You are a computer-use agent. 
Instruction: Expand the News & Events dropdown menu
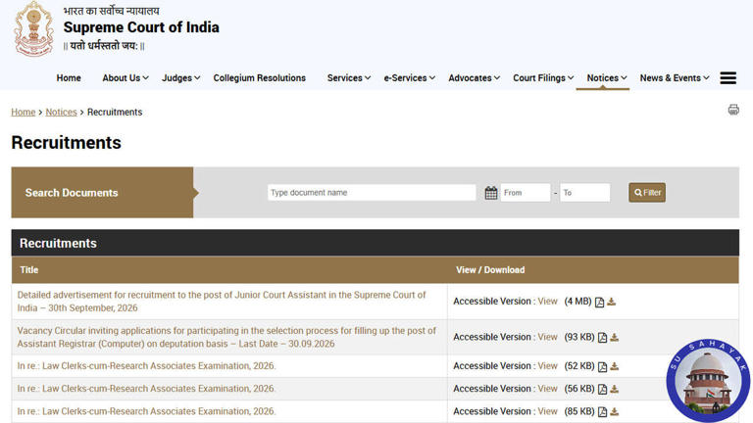[675, 77]
